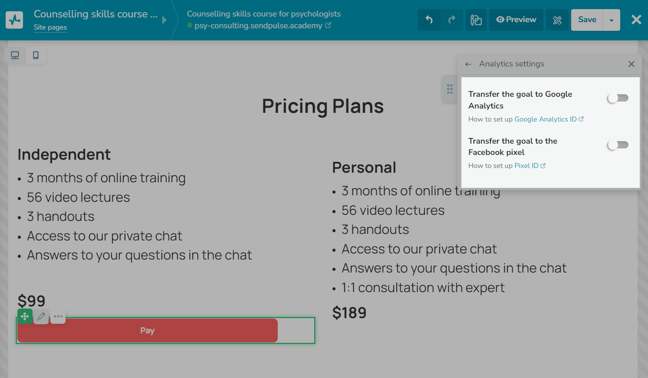
Task: Click the SendPulse logo icon
Action: pos(14,20)
